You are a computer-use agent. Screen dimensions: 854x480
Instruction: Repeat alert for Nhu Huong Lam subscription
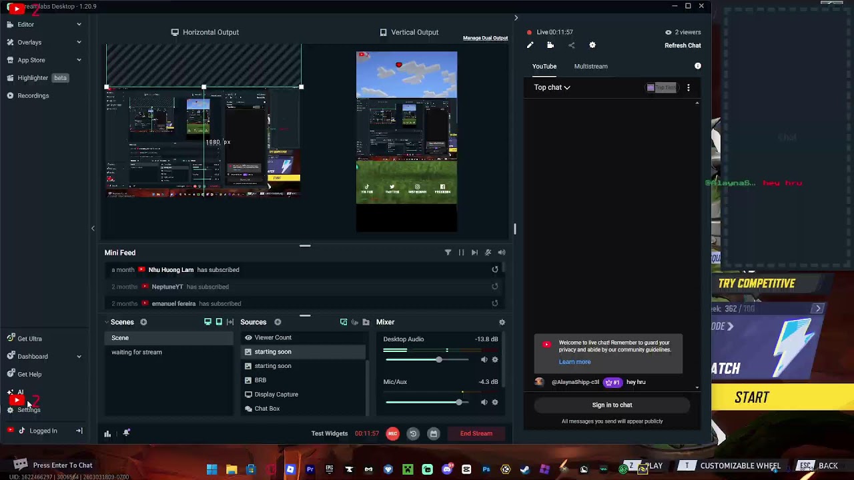(x=495, y=269)
